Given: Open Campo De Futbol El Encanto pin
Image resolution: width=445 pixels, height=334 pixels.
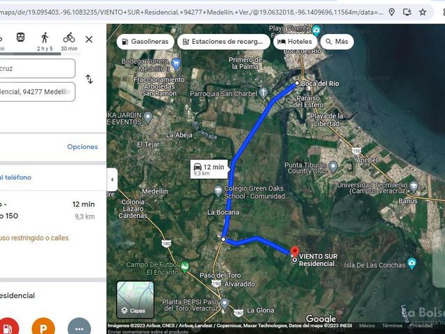Looking at the screenshot, I should (184, 267).
